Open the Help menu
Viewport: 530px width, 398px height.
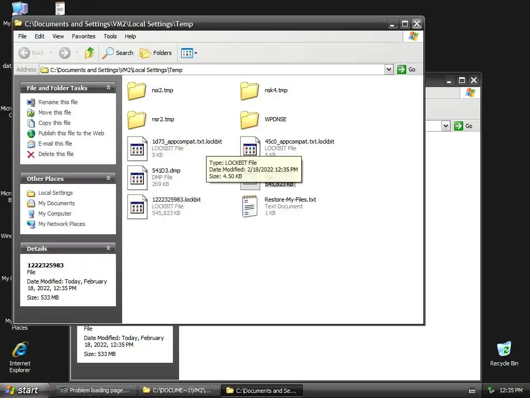click(130, 36)
